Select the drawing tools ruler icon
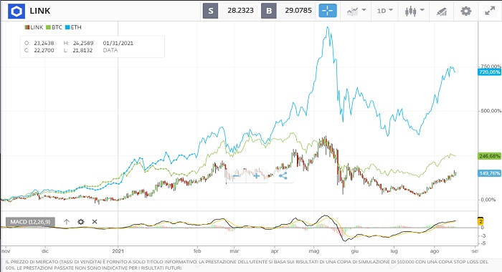Image resolution: width=502 pixels, height=272 pixels. [x=442, y=11]
